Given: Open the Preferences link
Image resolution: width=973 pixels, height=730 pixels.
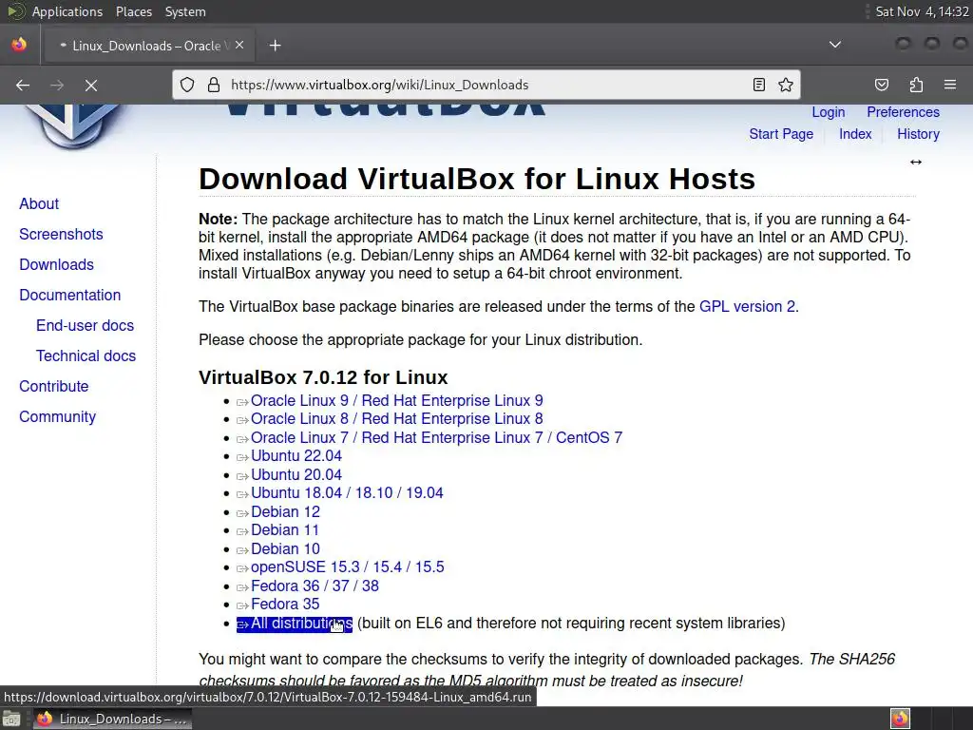Looking at the screenshot, I should [903, 112].
